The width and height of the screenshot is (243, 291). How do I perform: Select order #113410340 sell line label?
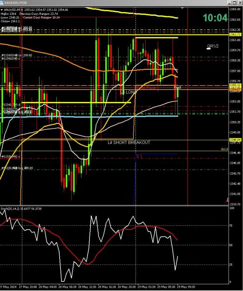click(17, 55)
